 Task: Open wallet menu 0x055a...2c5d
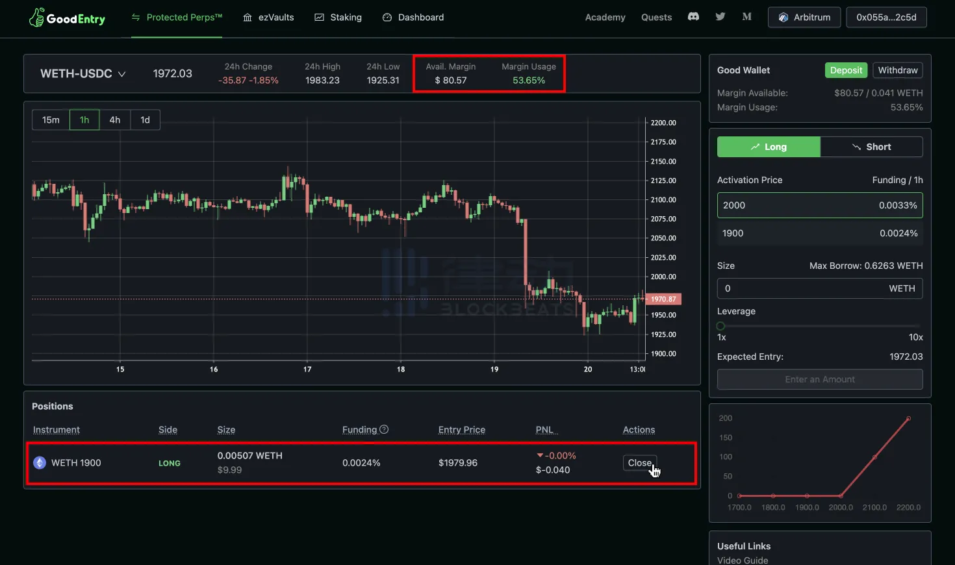pyautogui.click(x=886, y=18)
